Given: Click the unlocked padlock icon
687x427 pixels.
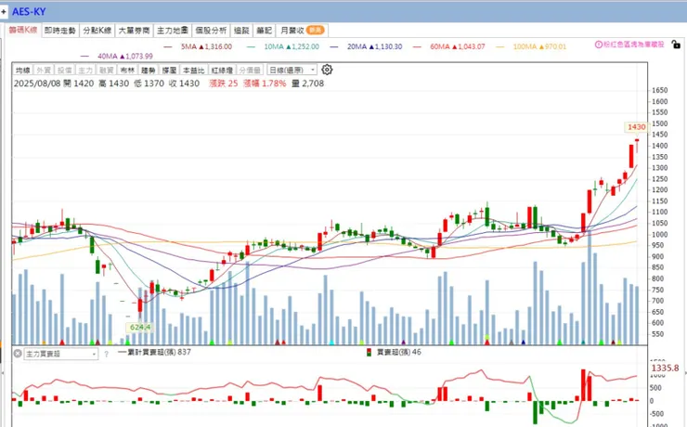Looking at the screenshot, I should (x=676, y=45).
